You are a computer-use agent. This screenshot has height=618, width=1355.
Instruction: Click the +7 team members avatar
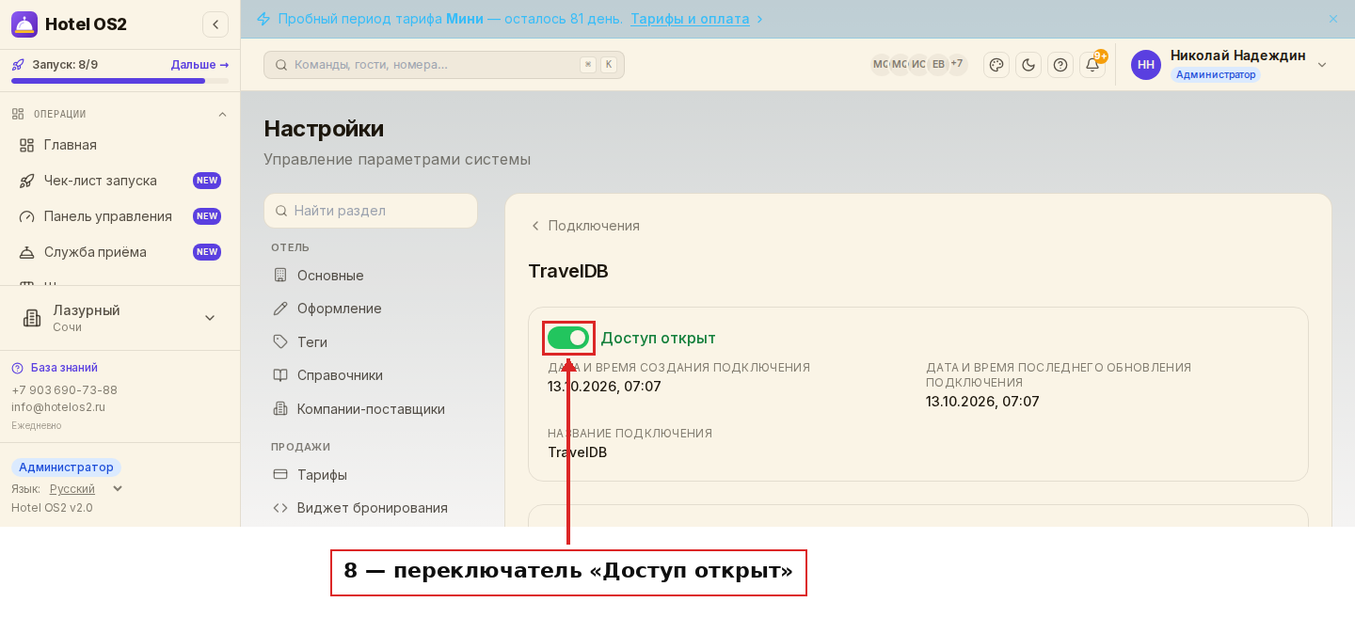click(957, 64)
